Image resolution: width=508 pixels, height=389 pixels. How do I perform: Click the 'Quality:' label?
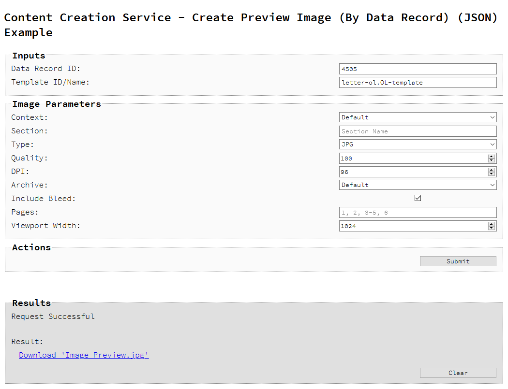coord(30,158)
